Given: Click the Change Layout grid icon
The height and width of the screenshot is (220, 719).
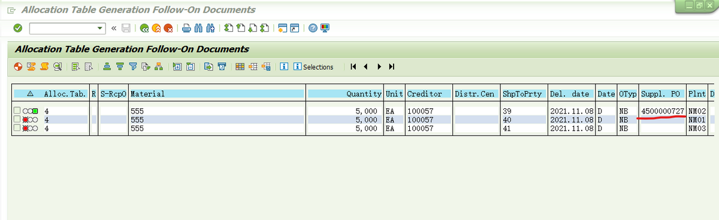Looking at the screenshot, I should (x=239, y=66).
